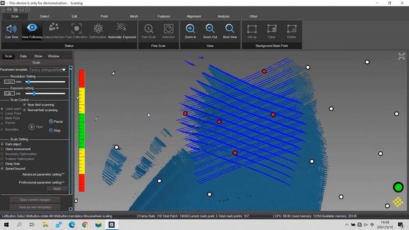
Task: Enable Glare environment checkbox
Action: click(3, 149)
